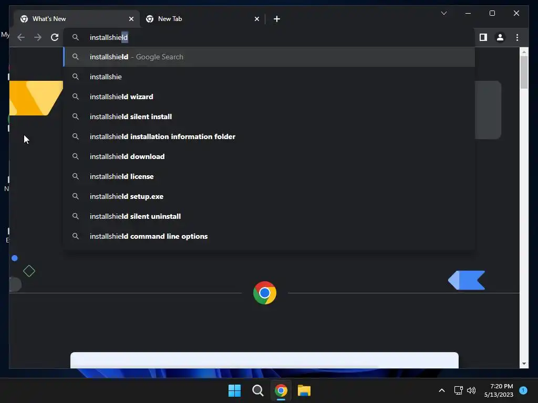The height and width of the screenshot is (403, 538).
Task: Open Windows taskbar search
Action: click(257, 390)
